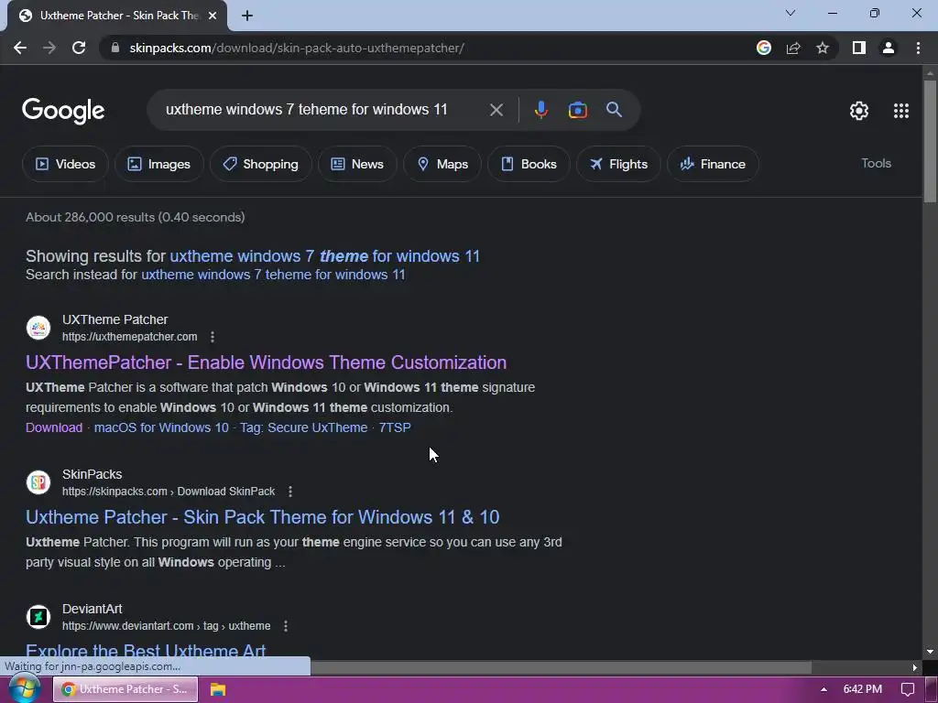Switch to Shopping results
The image size is (938, 703).
(260, 164)
